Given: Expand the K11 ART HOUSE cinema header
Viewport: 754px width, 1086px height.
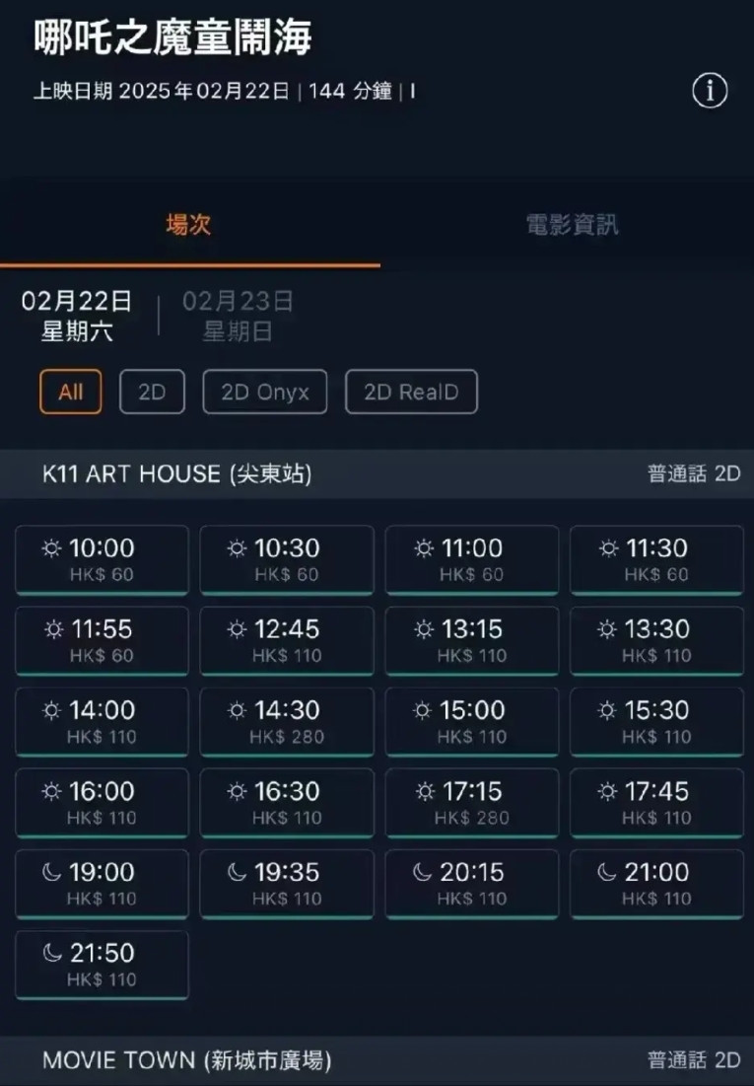Looking at the screenshot, I should tap(377, 473).
